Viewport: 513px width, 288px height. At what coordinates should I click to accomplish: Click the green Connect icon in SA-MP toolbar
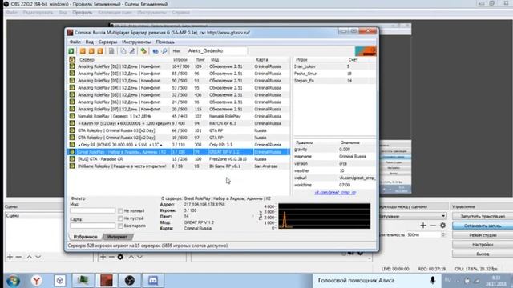pos(71,51)
